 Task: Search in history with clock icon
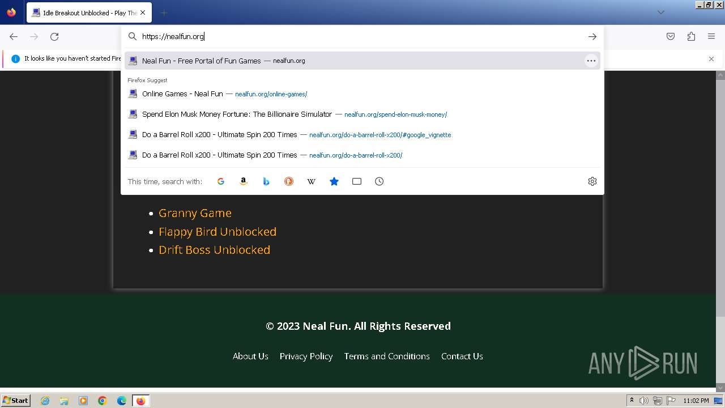pyautogui.click(x=379, y=181)
